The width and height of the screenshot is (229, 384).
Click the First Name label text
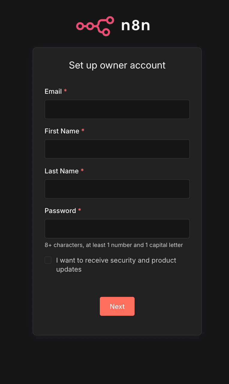coord(62,131)
